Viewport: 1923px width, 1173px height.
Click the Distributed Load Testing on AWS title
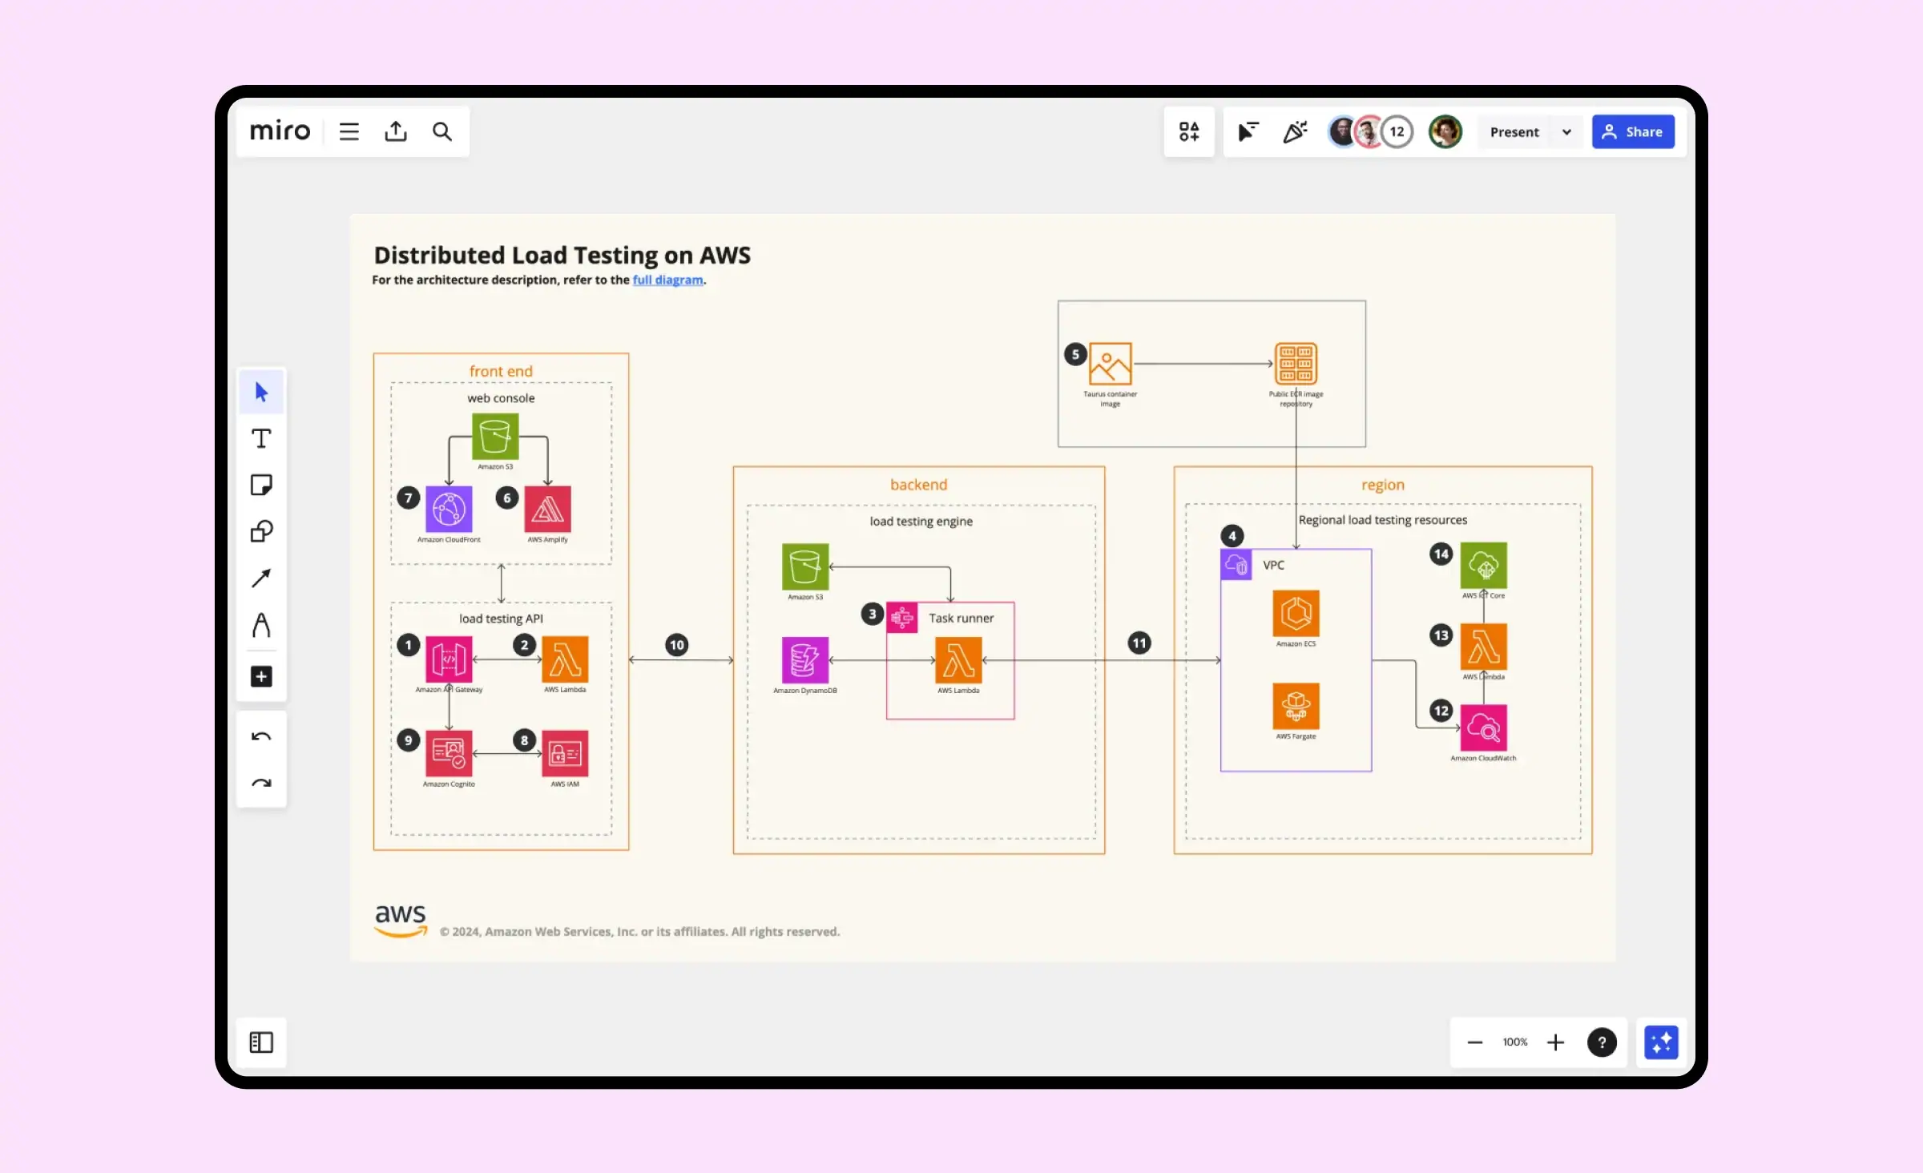(562, 255)
